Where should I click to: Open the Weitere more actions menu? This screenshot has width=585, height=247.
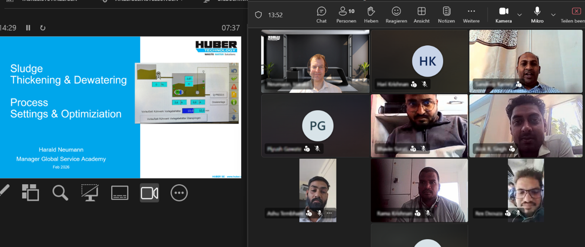tap(471, 15)
